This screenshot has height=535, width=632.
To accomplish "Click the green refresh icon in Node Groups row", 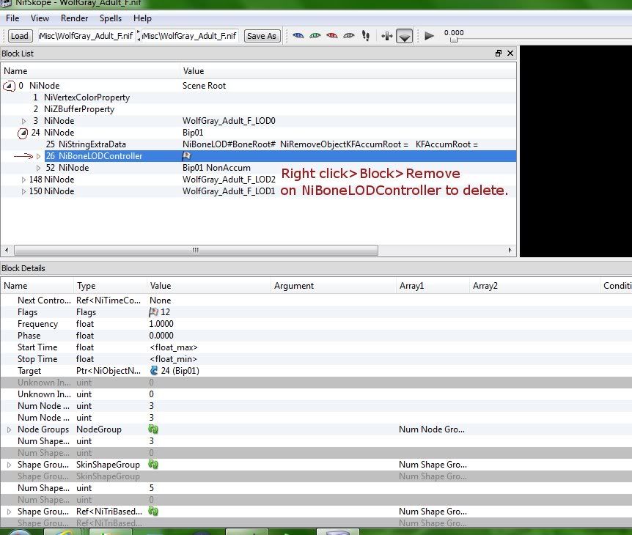I will (x=154, y=429).
